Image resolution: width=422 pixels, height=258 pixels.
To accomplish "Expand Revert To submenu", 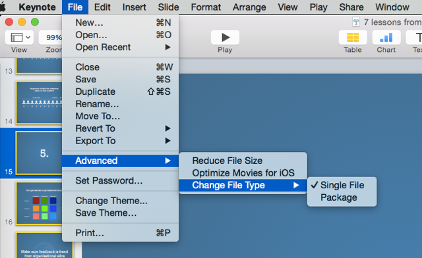I will (x=120, y=128).
